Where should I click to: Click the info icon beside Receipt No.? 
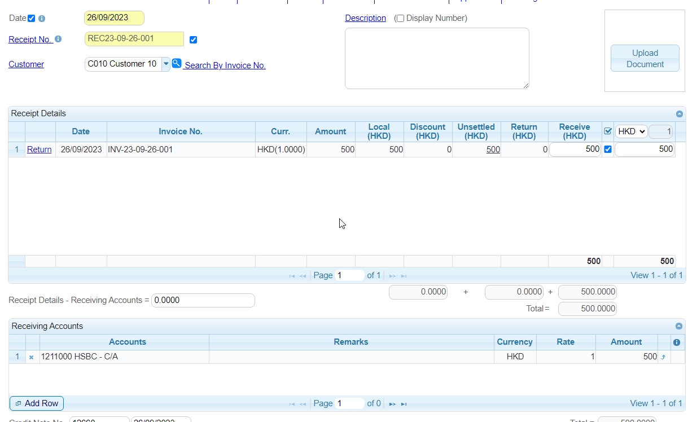58,39
